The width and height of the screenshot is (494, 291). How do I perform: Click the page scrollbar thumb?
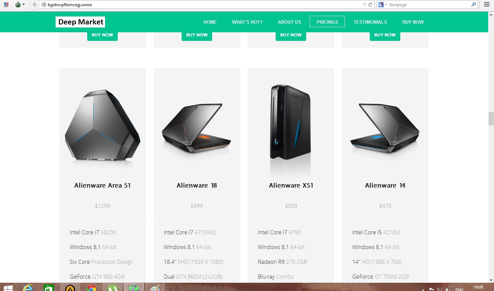(491, 119)
